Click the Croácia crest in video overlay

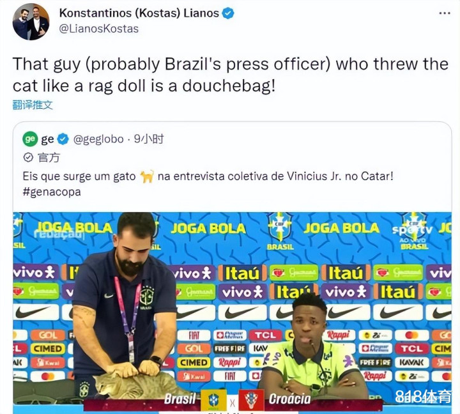click(251, 400)
